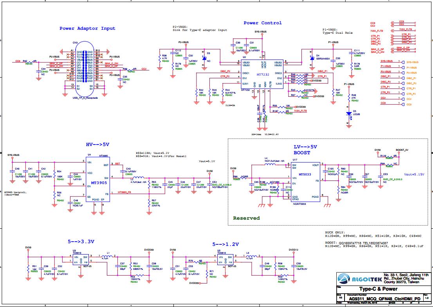Click the 'Power Adaptor Input' section title
The height and width of the screenshot is (307, 433).
pyautogui.click(x=87, y=28)
